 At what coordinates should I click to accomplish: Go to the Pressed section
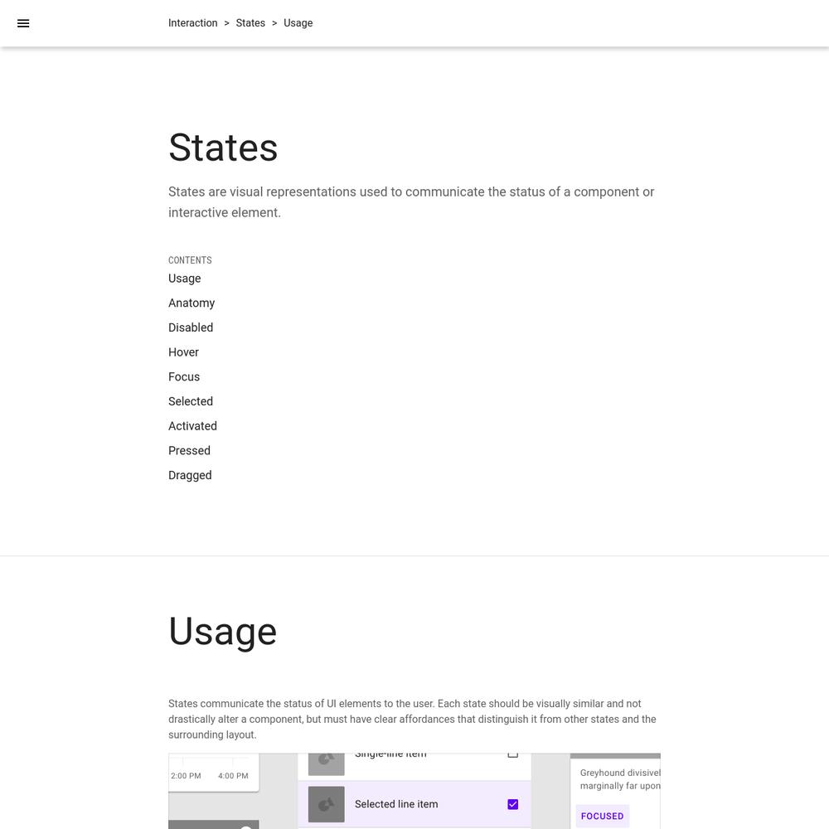(x=189, y=450)
